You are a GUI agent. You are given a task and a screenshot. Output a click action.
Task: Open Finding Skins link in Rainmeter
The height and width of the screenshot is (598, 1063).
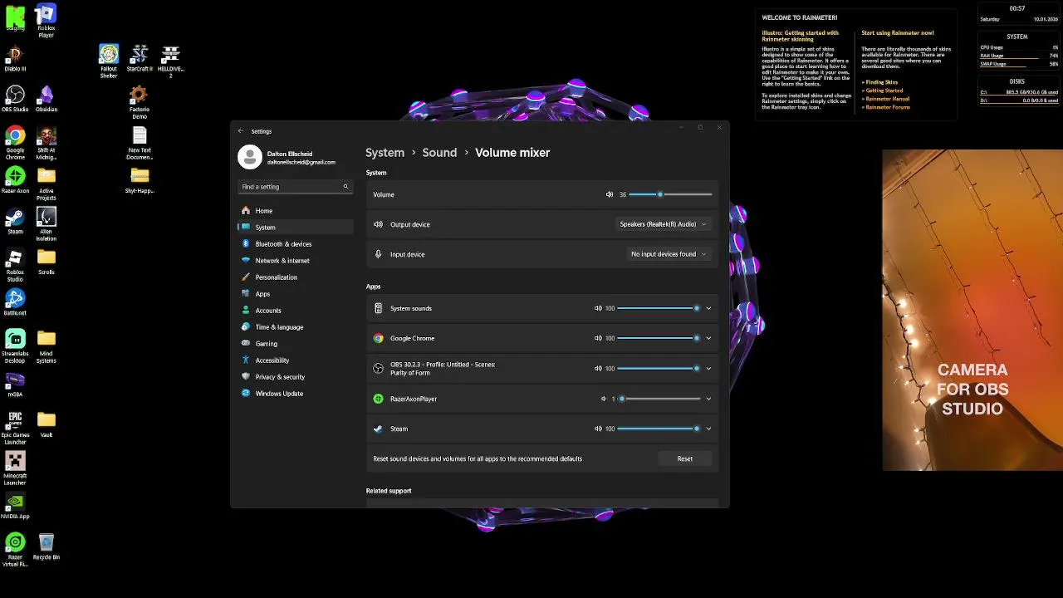pyautogui.click(x=879, y=82)
